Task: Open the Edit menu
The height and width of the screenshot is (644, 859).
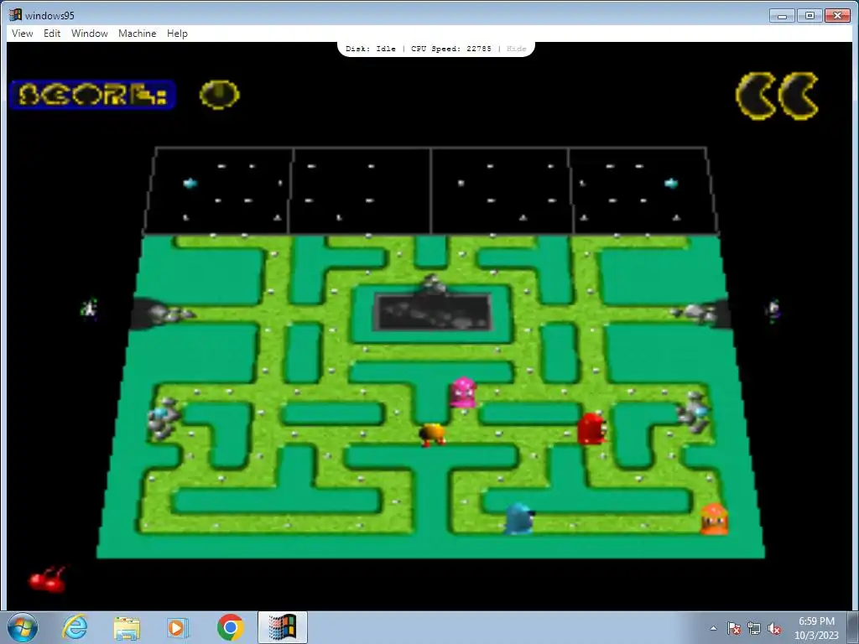Action: (52, 34)
